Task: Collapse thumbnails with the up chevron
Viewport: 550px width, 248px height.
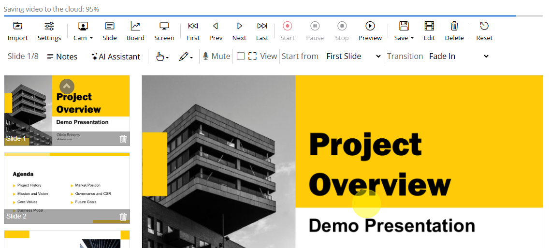Action: click(x=67, y=86)
